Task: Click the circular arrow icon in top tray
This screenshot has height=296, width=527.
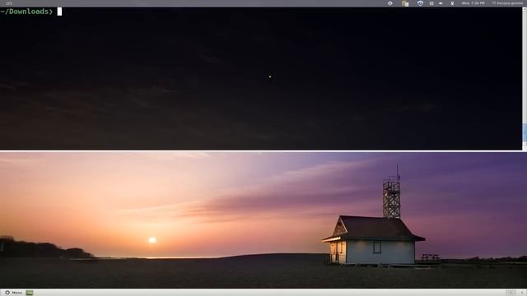Action: [x=389, y=3]
